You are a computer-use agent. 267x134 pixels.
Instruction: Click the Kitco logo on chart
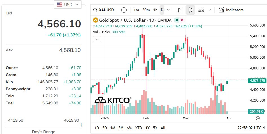113,100
